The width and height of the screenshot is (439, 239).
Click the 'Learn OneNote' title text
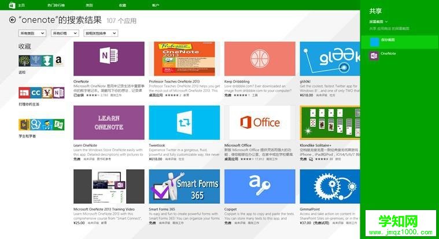click(85, 145)
